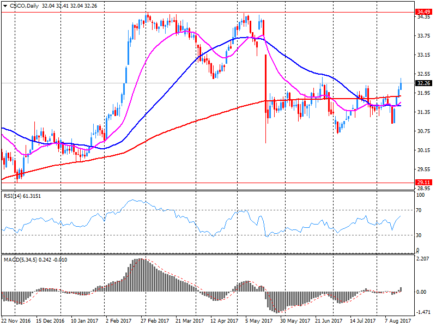Viewport: 436px width, 327px height.
Task: Click the 10 Jan 2017 date label
Action: 84,321
